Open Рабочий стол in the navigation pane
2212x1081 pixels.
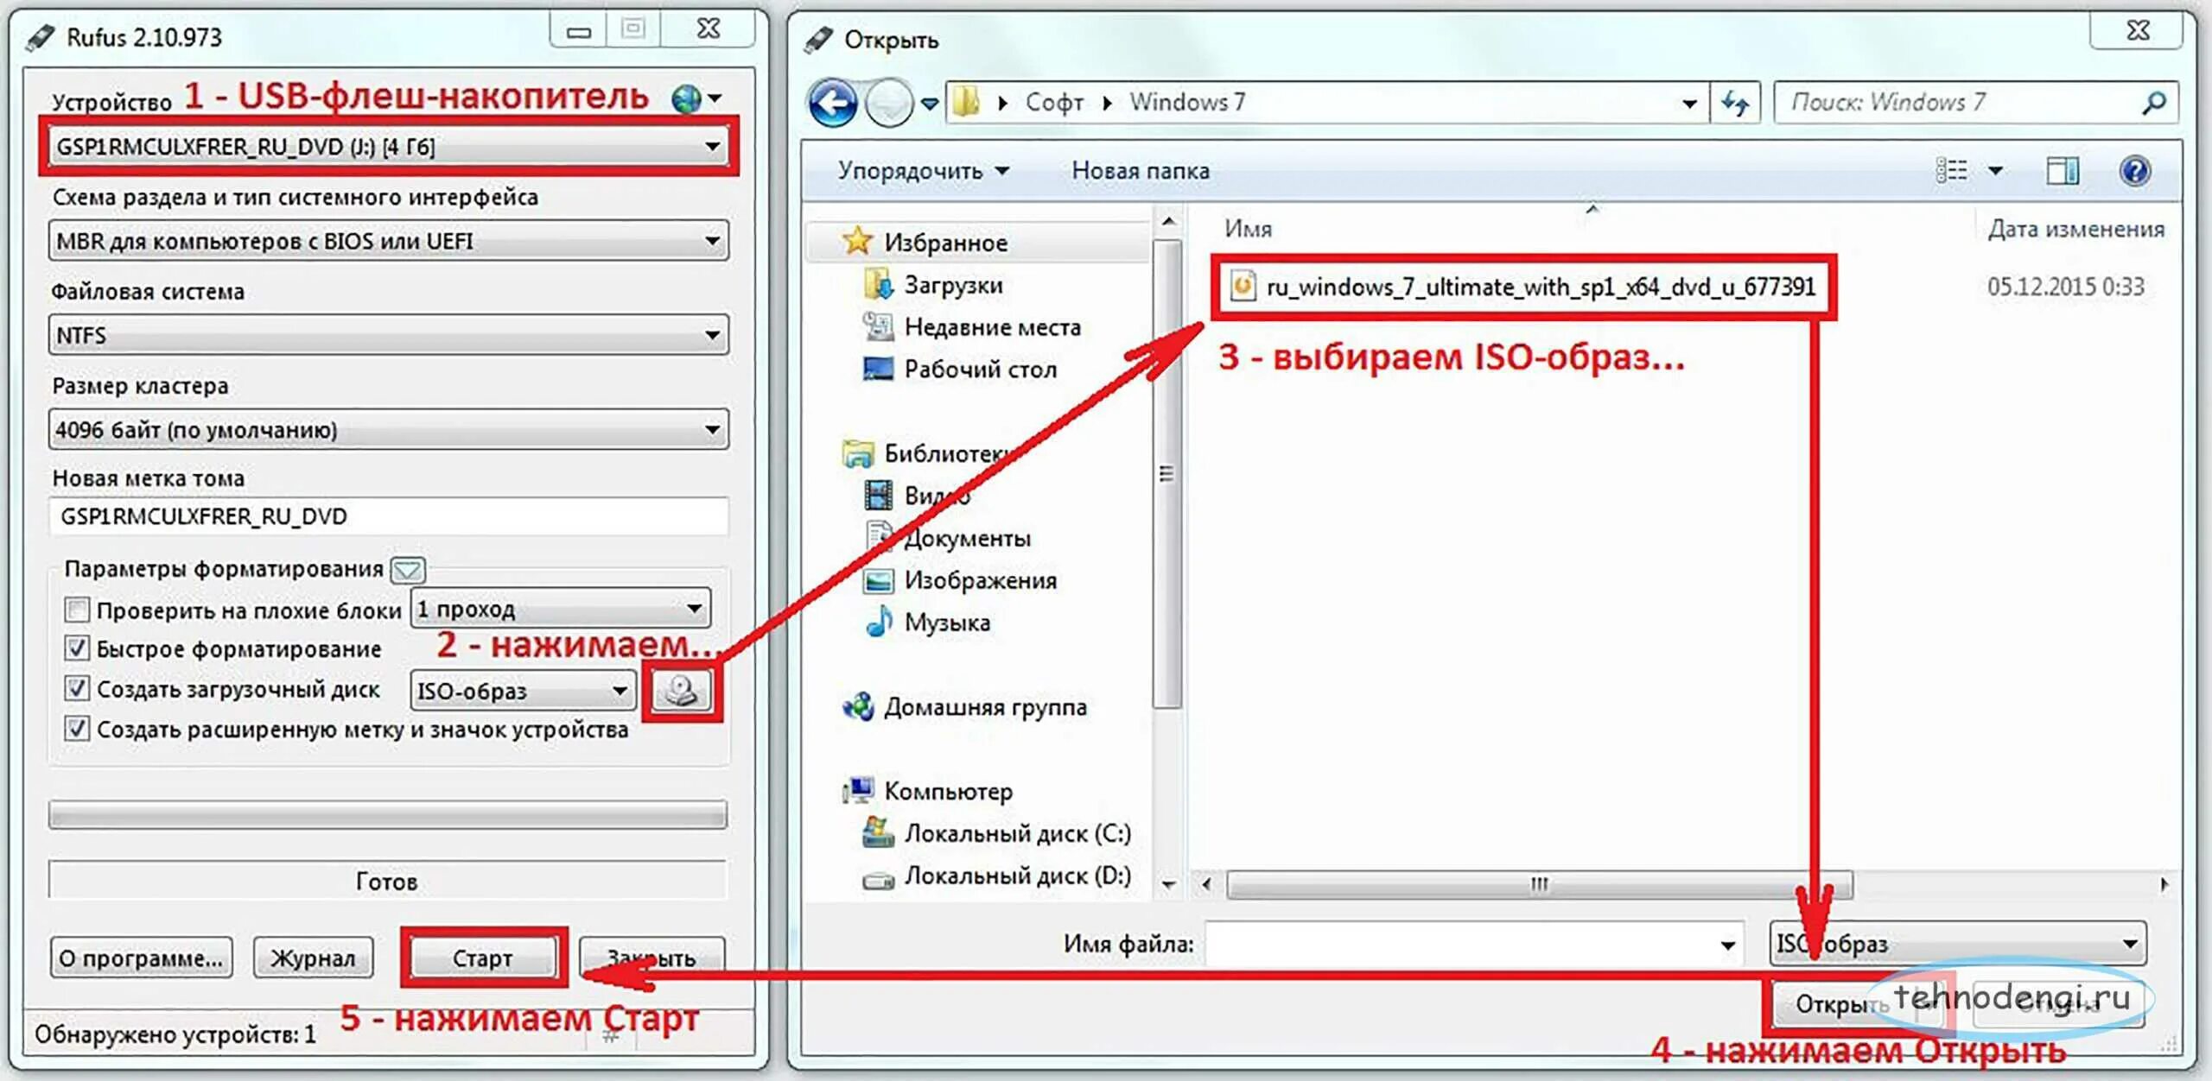980,370
